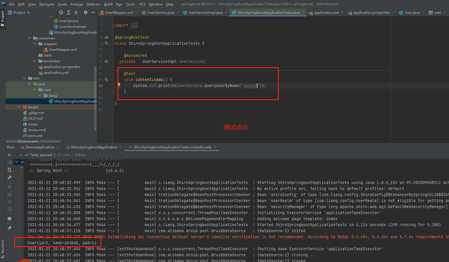The image size is (449, 262).
Task: Open run configuration wrench icon
Action: [9, 177]
